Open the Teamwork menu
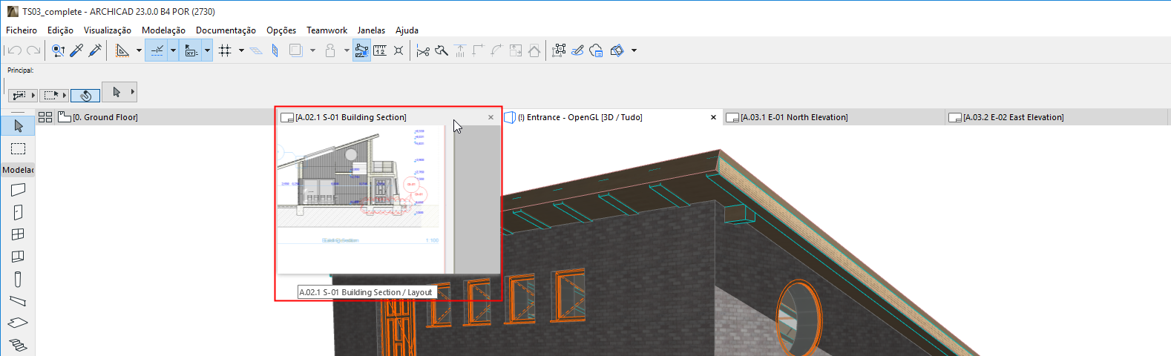This screenshot has height=356, width=1171. (x=327, y=30)
